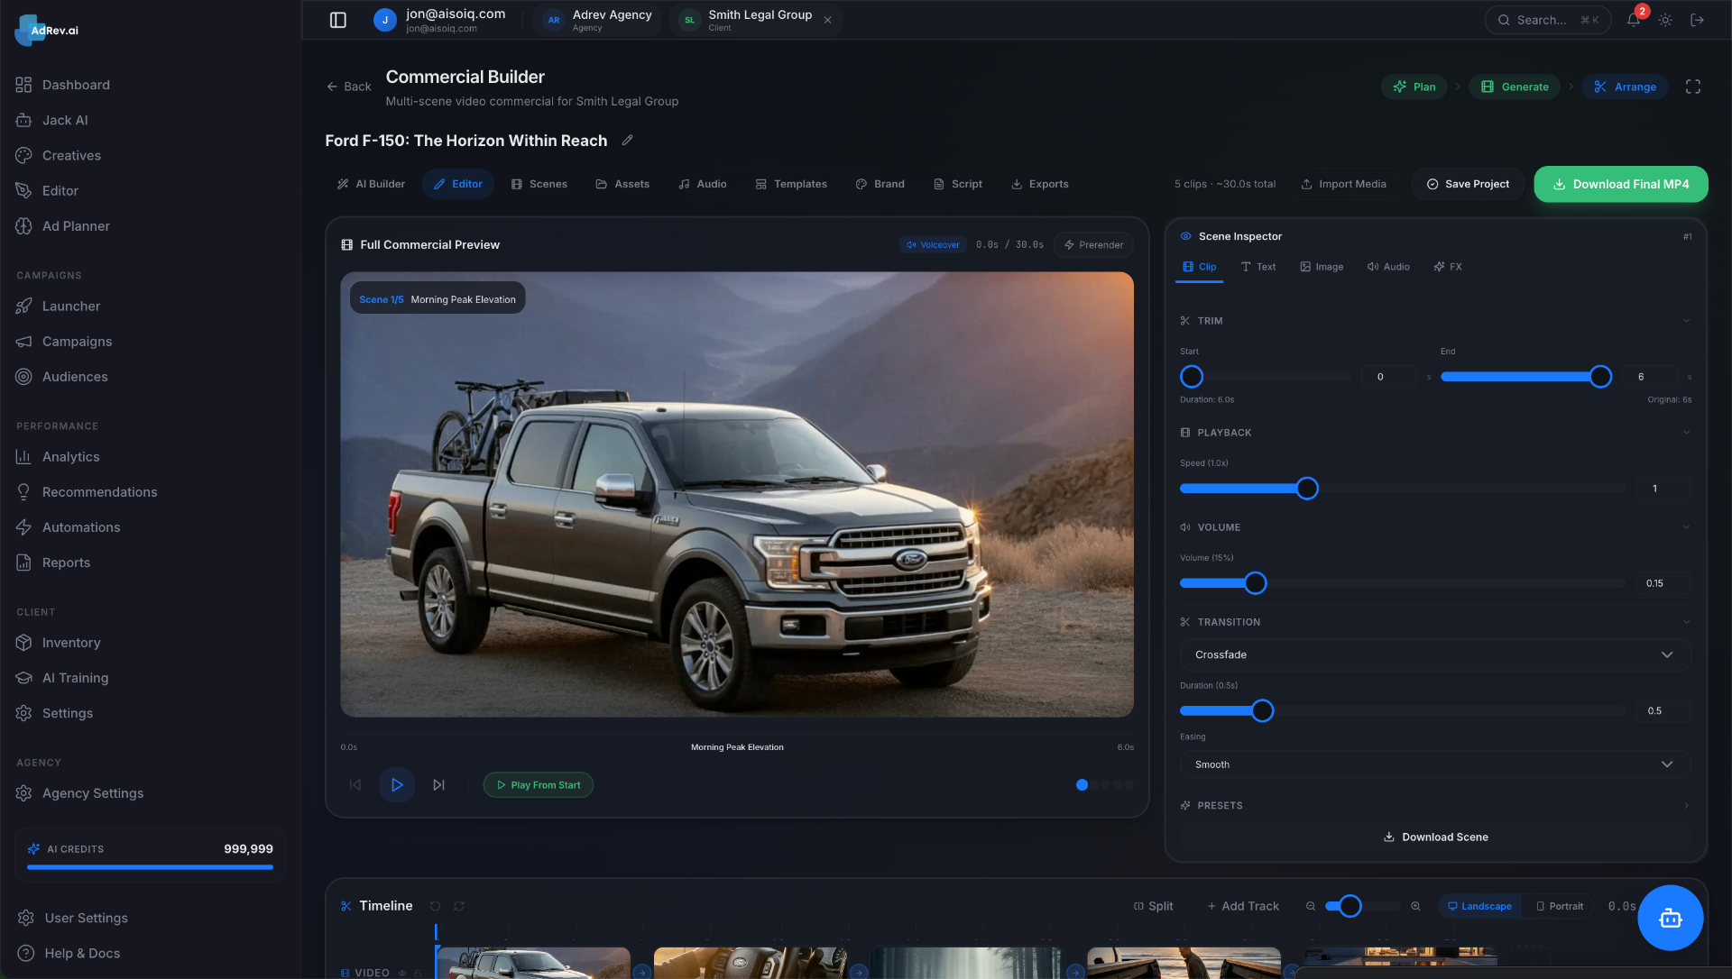Select the Text tab in Scene Inspector
The height and width of the screenshot is (979, 1732).
pos(1258,267)
